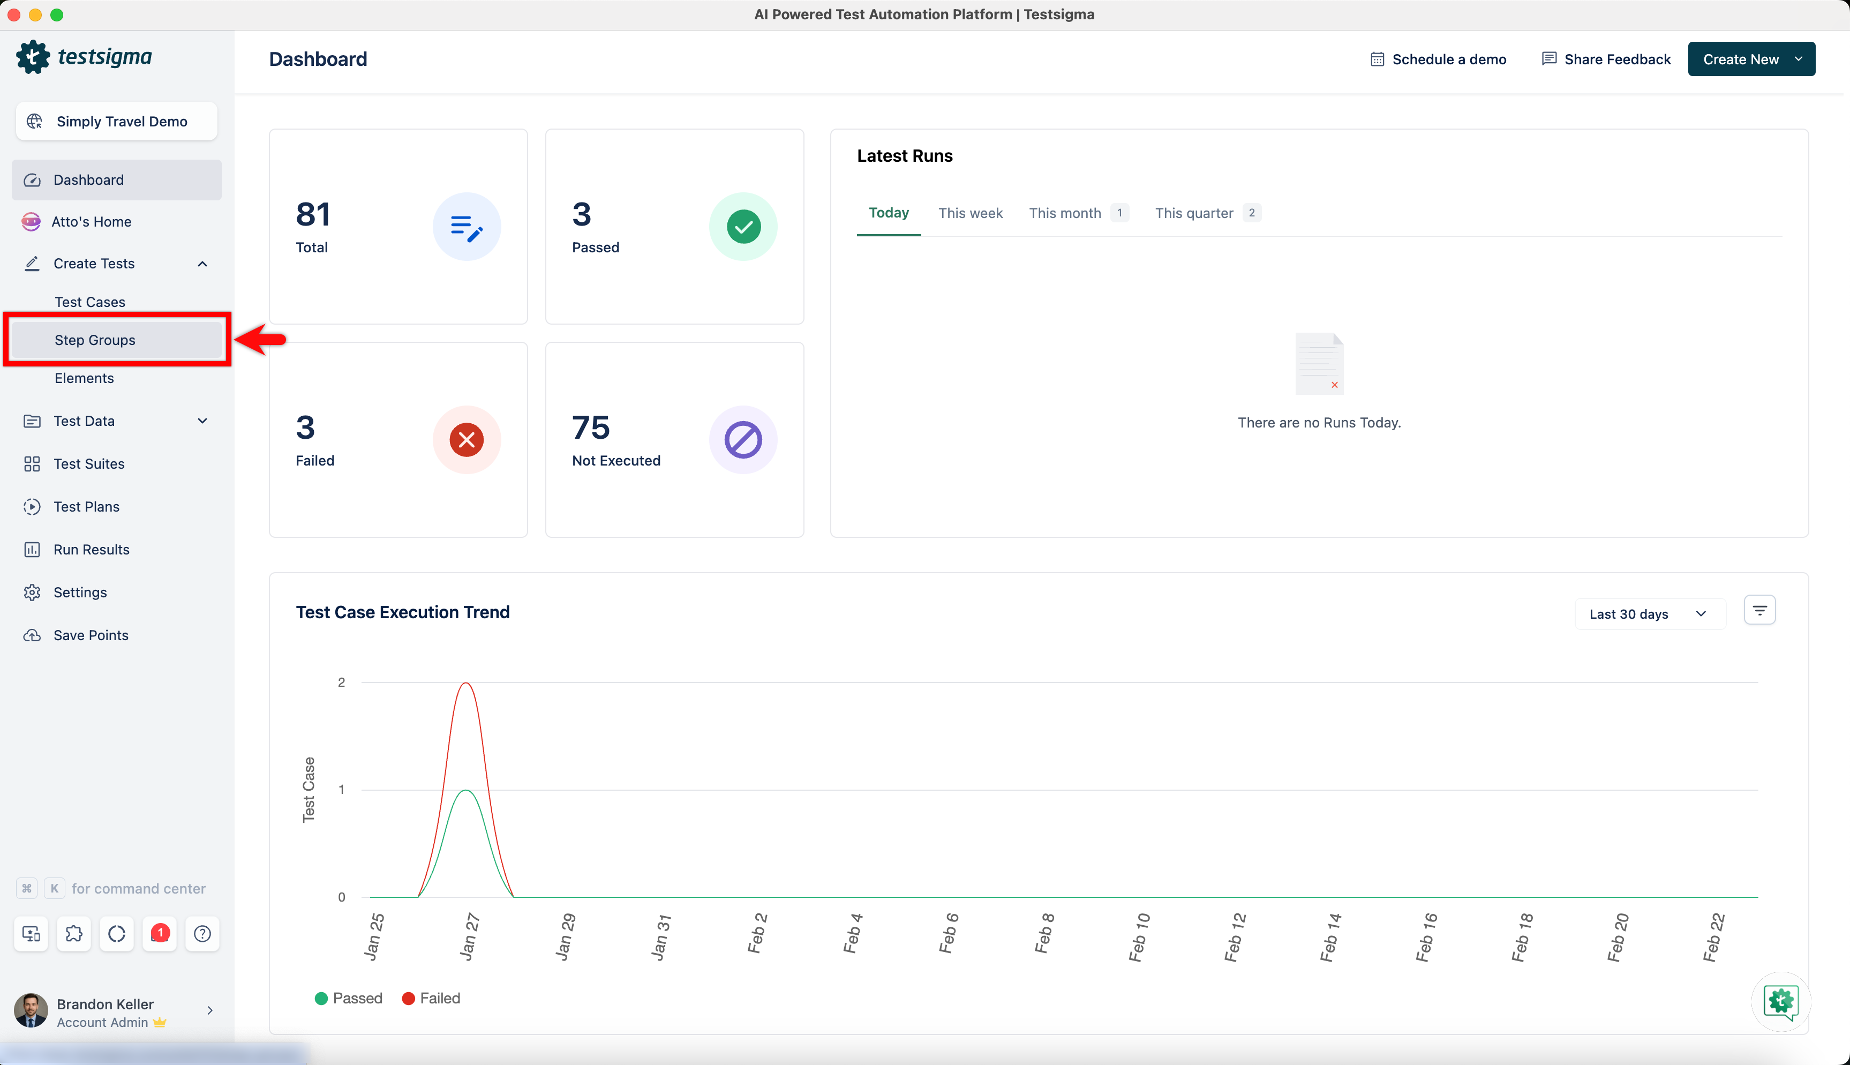Screen dimensions: 1850x1065
Task: Click the red Failed status icon
Action: point(467,440)
